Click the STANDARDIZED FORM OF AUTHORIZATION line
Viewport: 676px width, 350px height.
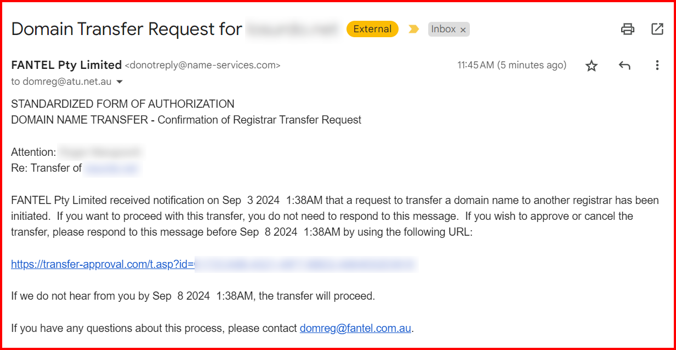coord(123,104)
